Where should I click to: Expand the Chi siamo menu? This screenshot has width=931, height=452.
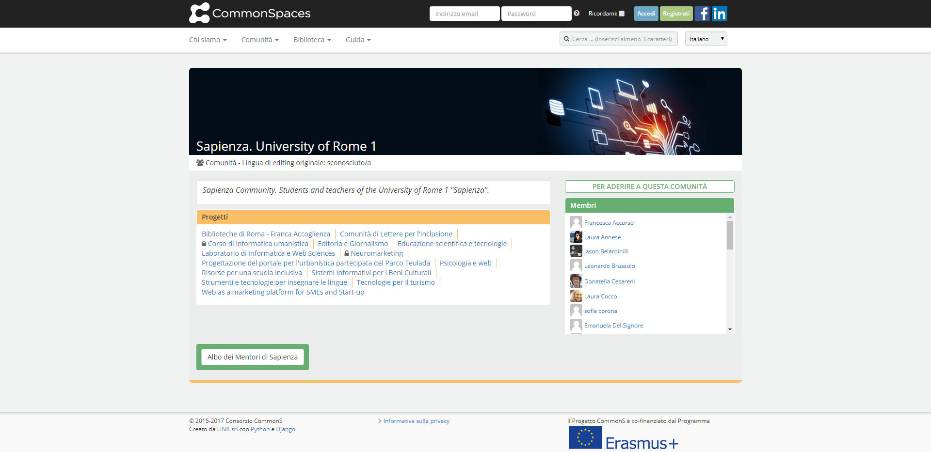click(208, 40)
